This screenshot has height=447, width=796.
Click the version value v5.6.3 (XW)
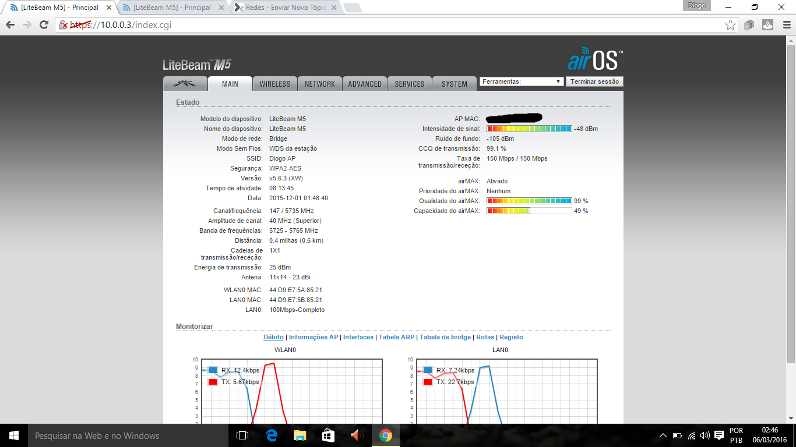pyautogui.click(x=286, y=178)
